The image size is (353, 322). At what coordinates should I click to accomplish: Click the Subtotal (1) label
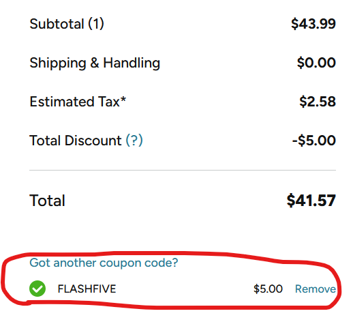coord(67,24)
